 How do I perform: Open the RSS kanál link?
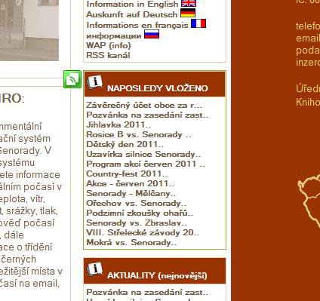point(108,55)
